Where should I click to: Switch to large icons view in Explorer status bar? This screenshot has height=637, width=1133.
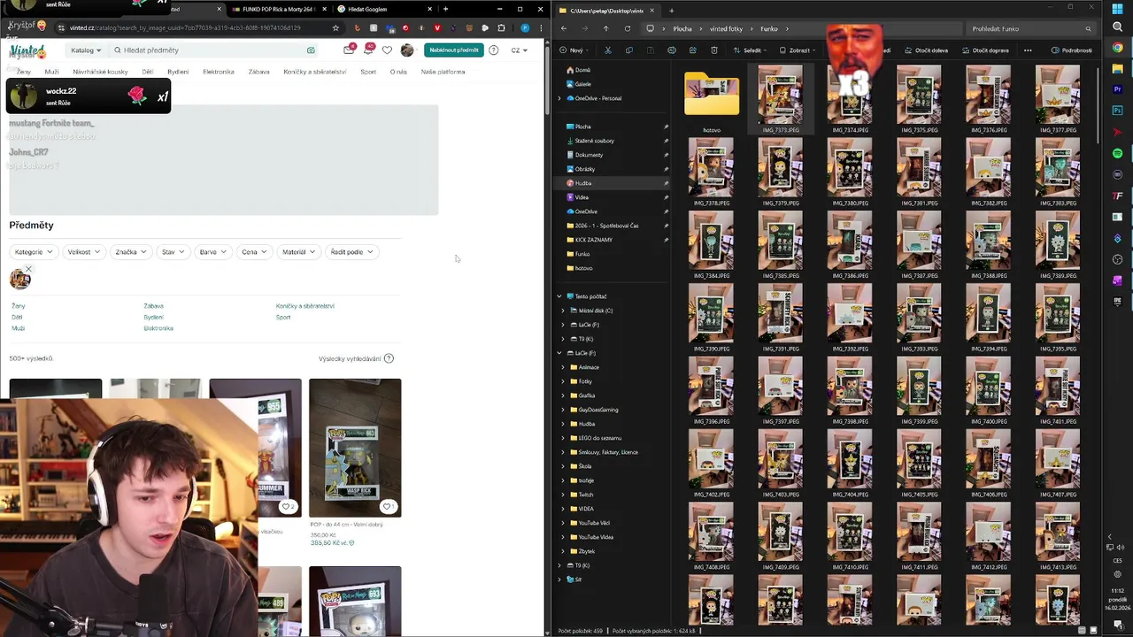coord(1093,630)
